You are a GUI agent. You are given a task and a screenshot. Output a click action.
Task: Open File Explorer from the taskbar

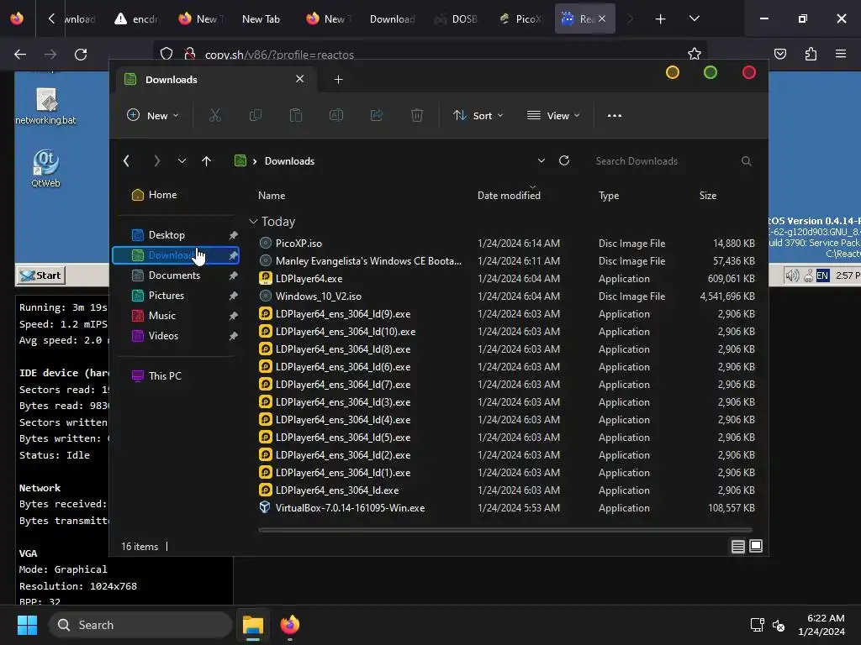point(253,625)
